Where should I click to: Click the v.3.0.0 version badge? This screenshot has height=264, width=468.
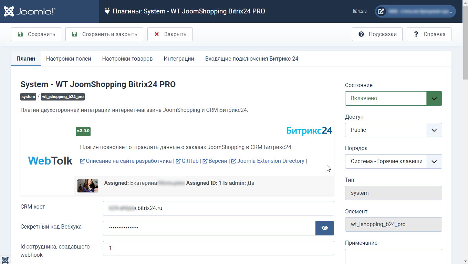83,131
